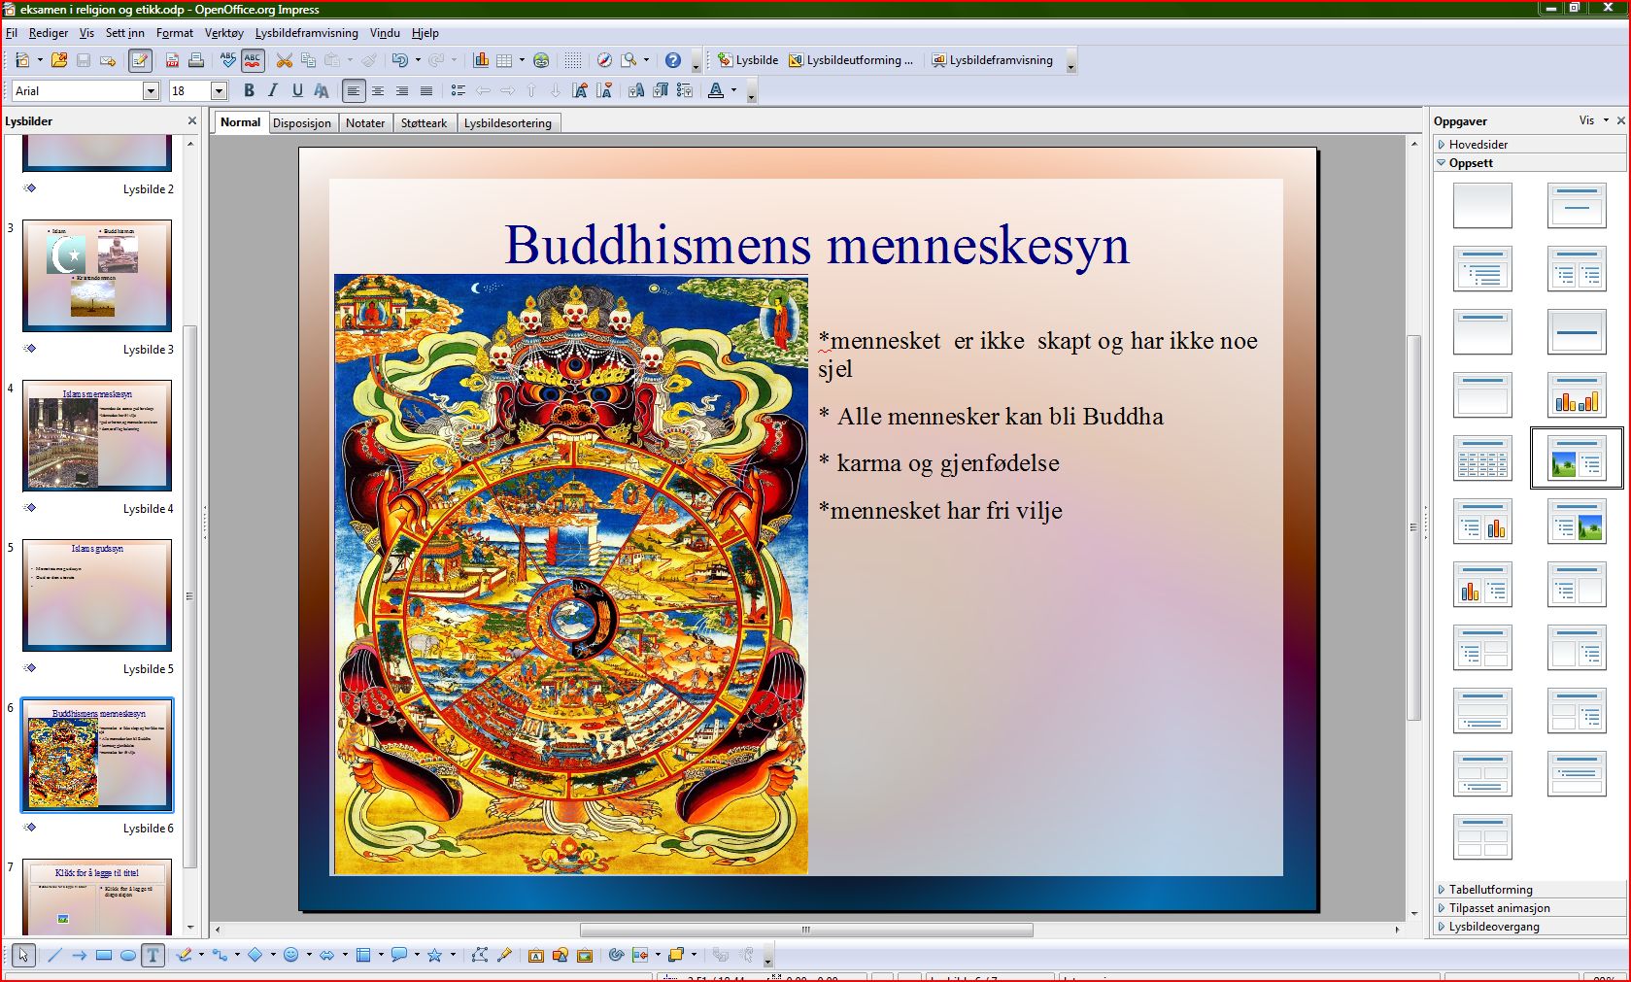This screenshot has width=1631, height=982.
Task: Pick the Line Ends with Arrow tool
Action: [x=80, y=955]
